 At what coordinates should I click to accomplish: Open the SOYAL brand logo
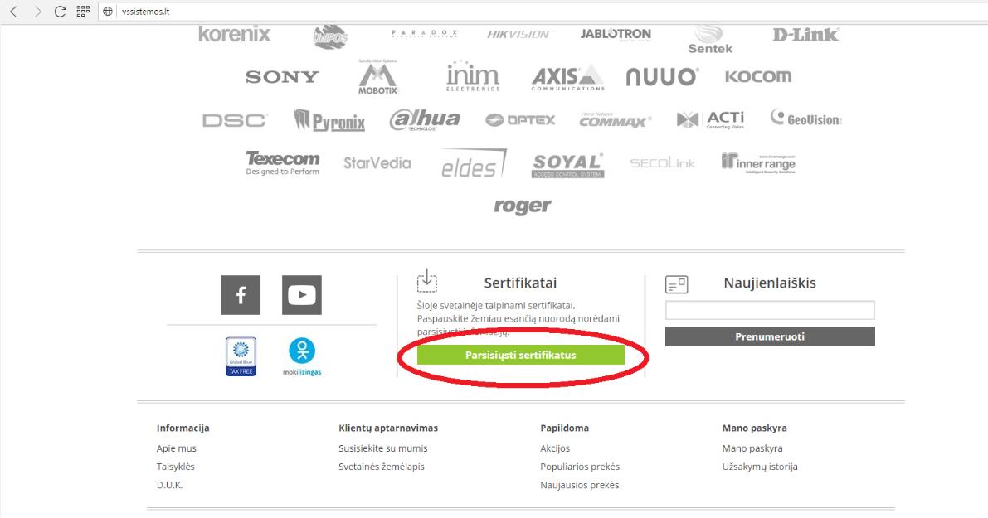[567, 165]
